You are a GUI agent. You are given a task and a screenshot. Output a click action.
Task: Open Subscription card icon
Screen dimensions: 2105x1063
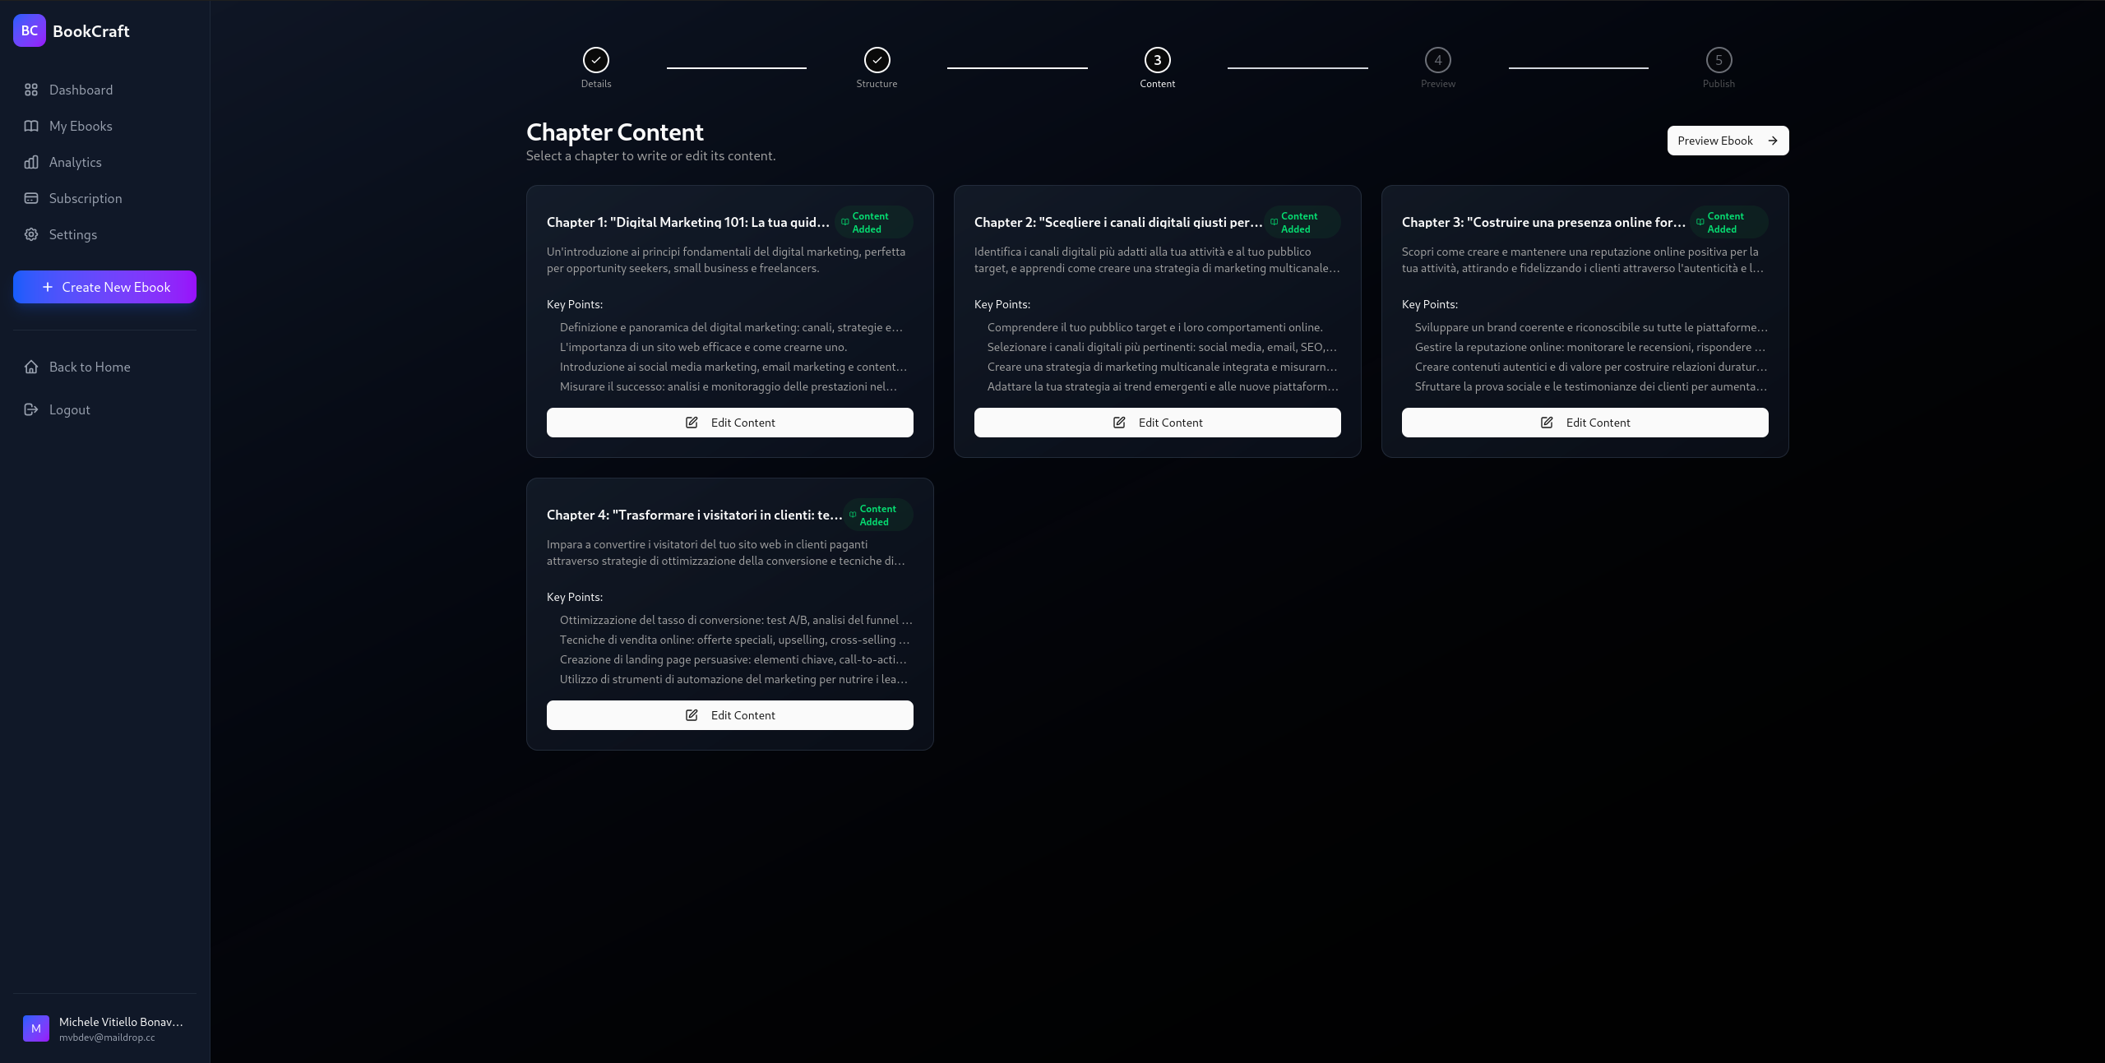tap(31, 198)
